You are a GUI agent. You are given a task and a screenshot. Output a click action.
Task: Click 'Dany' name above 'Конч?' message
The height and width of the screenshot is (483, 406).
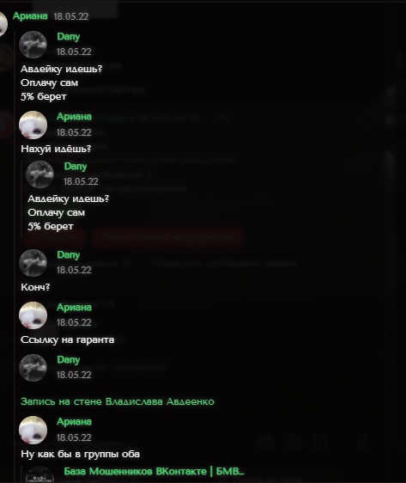(69, 254)
